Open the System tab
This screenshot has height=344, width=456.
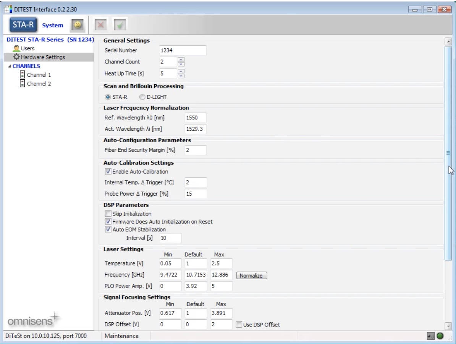pos(53,25)
